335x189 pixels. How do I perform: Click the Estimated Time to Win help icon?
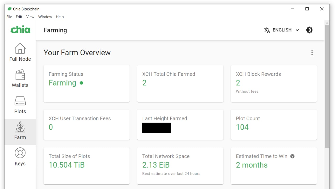pos(292,156)
